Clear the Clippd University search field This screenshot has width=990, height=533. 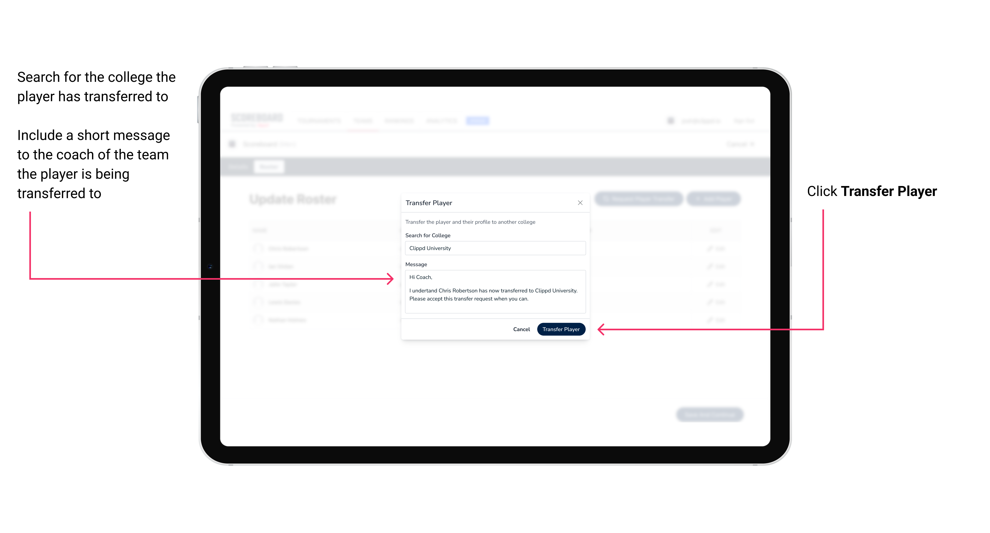tap(494, 248)
